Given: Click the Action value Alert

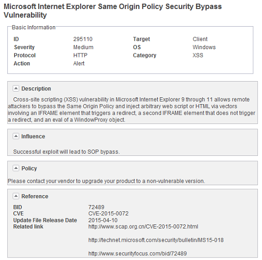Looking at the screenshot, I should (79, 63).
